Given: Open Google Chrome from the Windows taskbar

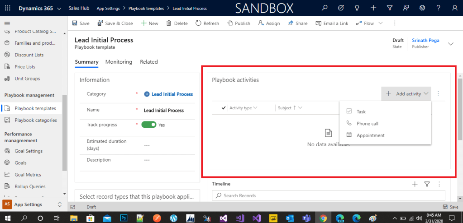Looking at the screenshot, I should tap(323, 218).
